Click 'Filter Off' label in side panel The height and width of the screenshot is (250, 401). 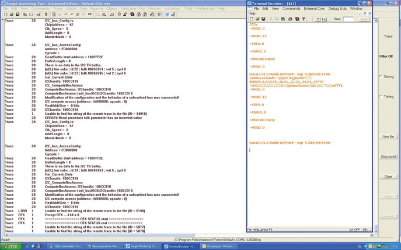click(386, 57)
